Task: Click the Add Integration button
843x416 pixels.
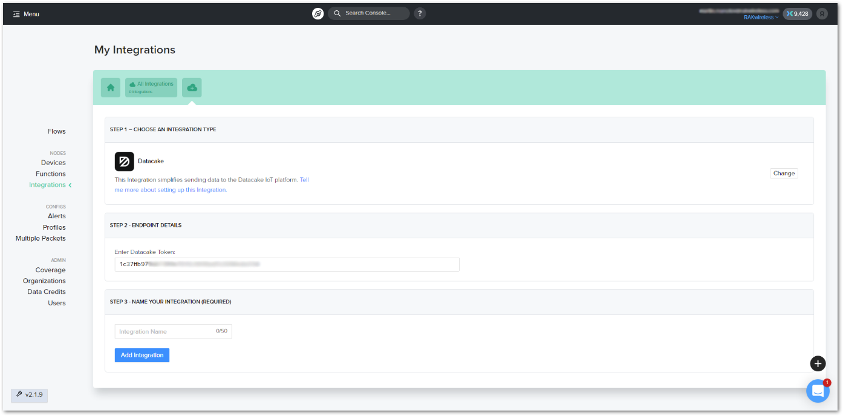Action: [142, 356]
